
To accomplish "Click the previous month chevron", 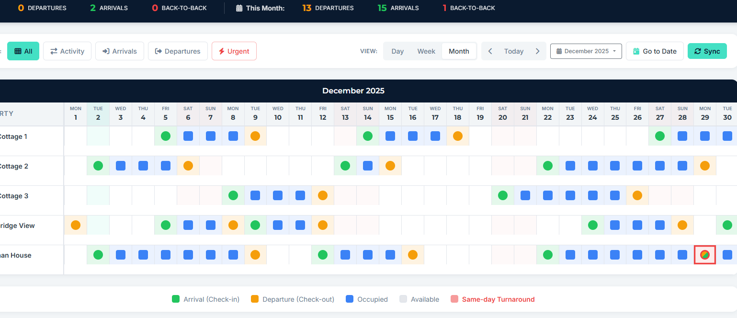I will (x=490, y=51).
